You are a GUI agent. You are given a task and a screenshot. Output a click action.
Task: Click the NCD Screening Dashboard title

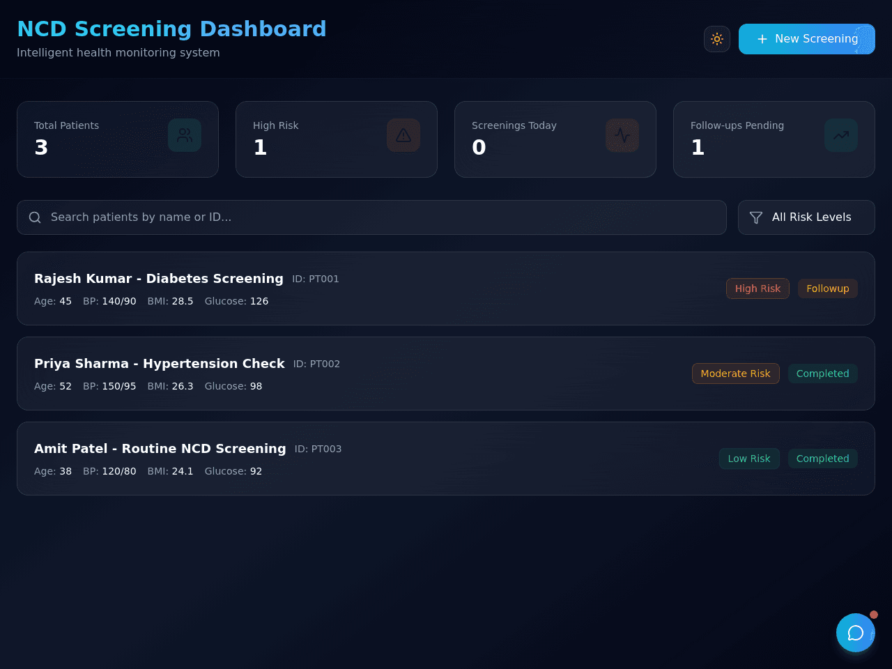coord(171,29)
